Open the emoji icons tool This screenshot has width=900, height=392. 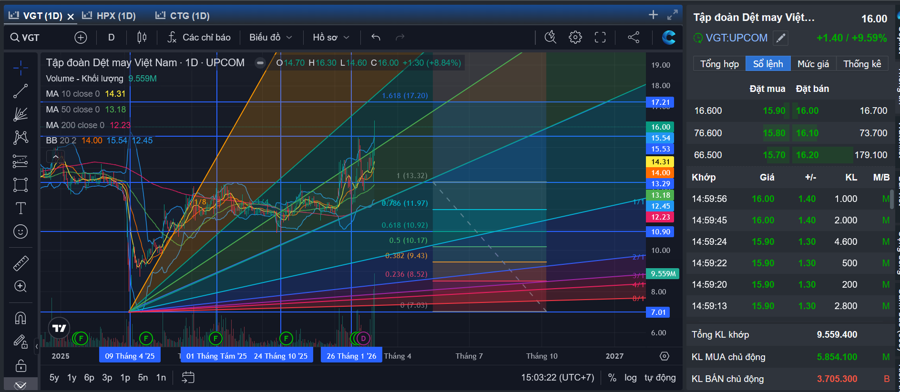[x=20, y=231]
